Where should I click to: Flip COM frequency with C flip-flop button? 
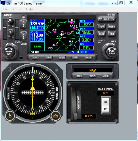click(24, 24)
